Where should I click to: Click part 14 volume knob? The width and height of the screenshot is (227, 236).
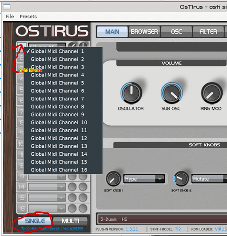coord(72,187)
